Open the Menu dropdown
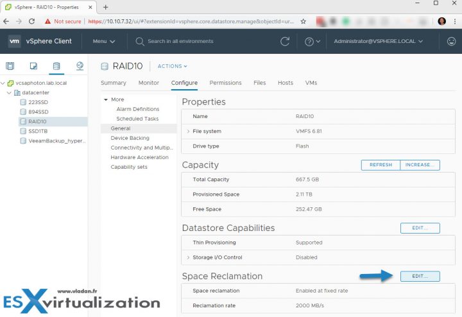This screenshot has width=462, height=317. (104, 41)
